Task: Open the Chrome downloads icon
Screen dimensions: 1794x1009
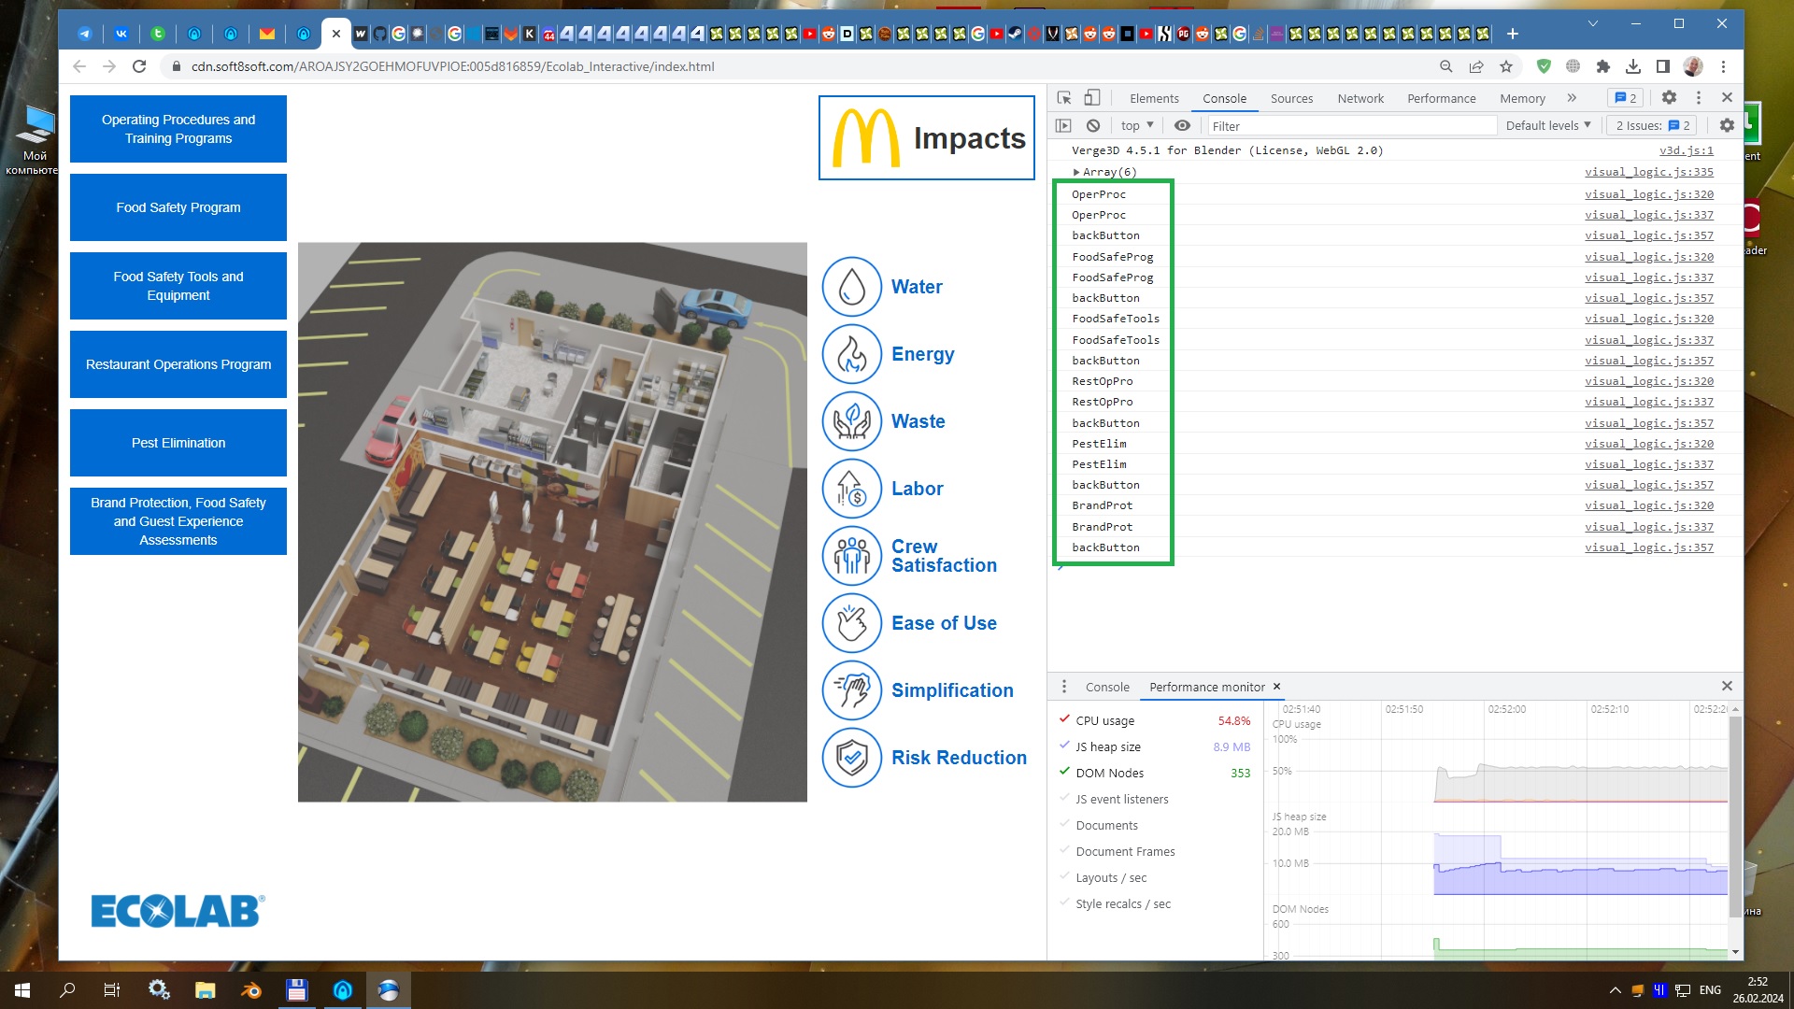Action: pyautogui.click(x=1633, y=66)
